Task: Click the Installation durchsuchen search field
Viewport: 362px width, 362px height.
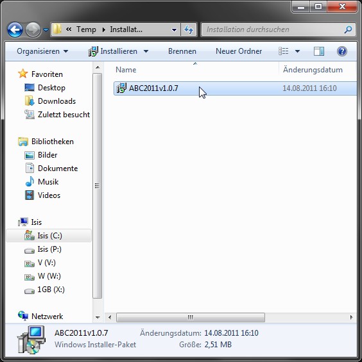Action: click(x=273, y=29)
